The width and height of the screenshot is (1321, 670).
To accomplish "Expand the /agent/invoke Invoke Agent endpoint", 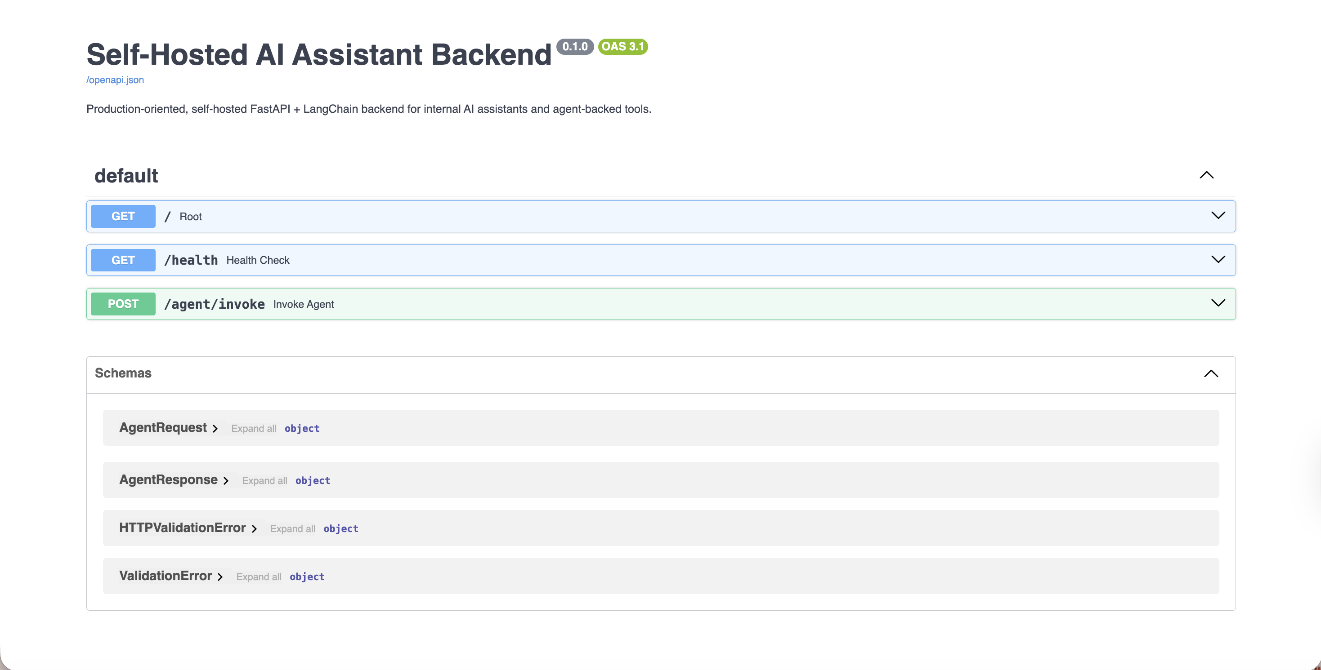I will (x=1218, y=303).
